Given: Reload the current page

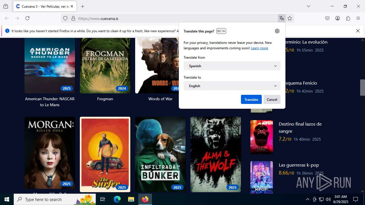Looking at the screenshot, I should [27, 18].
